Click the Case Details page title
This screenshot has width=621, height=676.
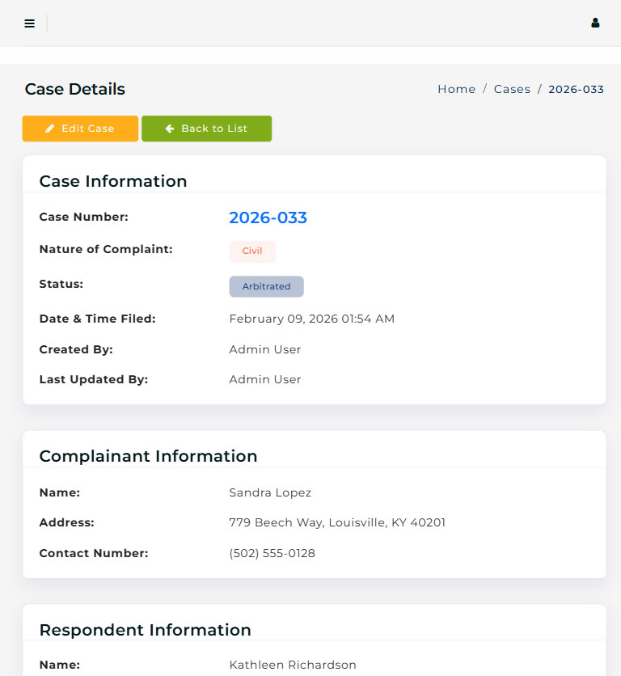click(75, 89)
